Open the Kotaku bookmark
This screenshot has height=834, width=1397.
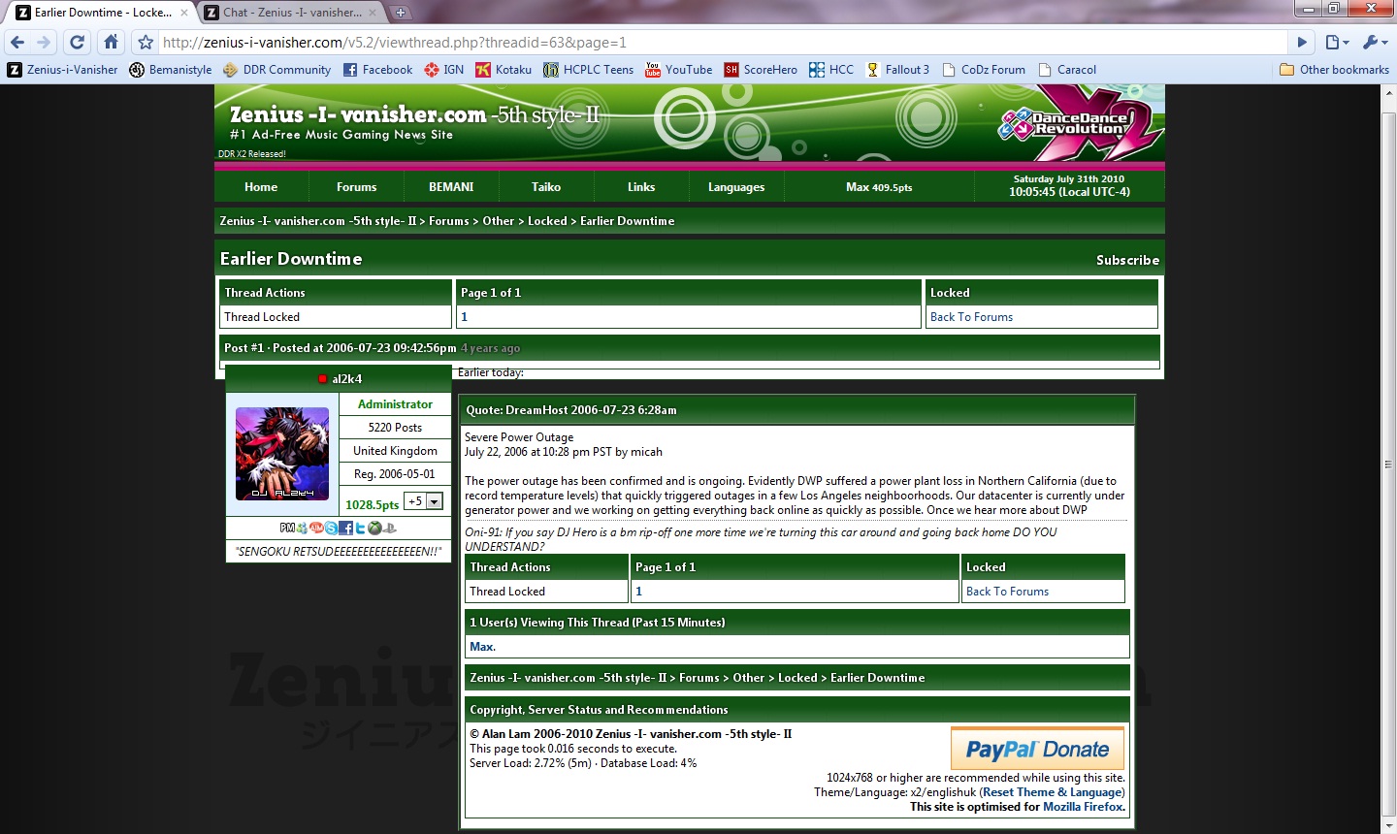[x=504, y=70]
